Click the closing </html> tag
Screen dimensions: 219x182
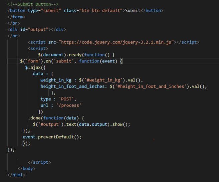16,175
